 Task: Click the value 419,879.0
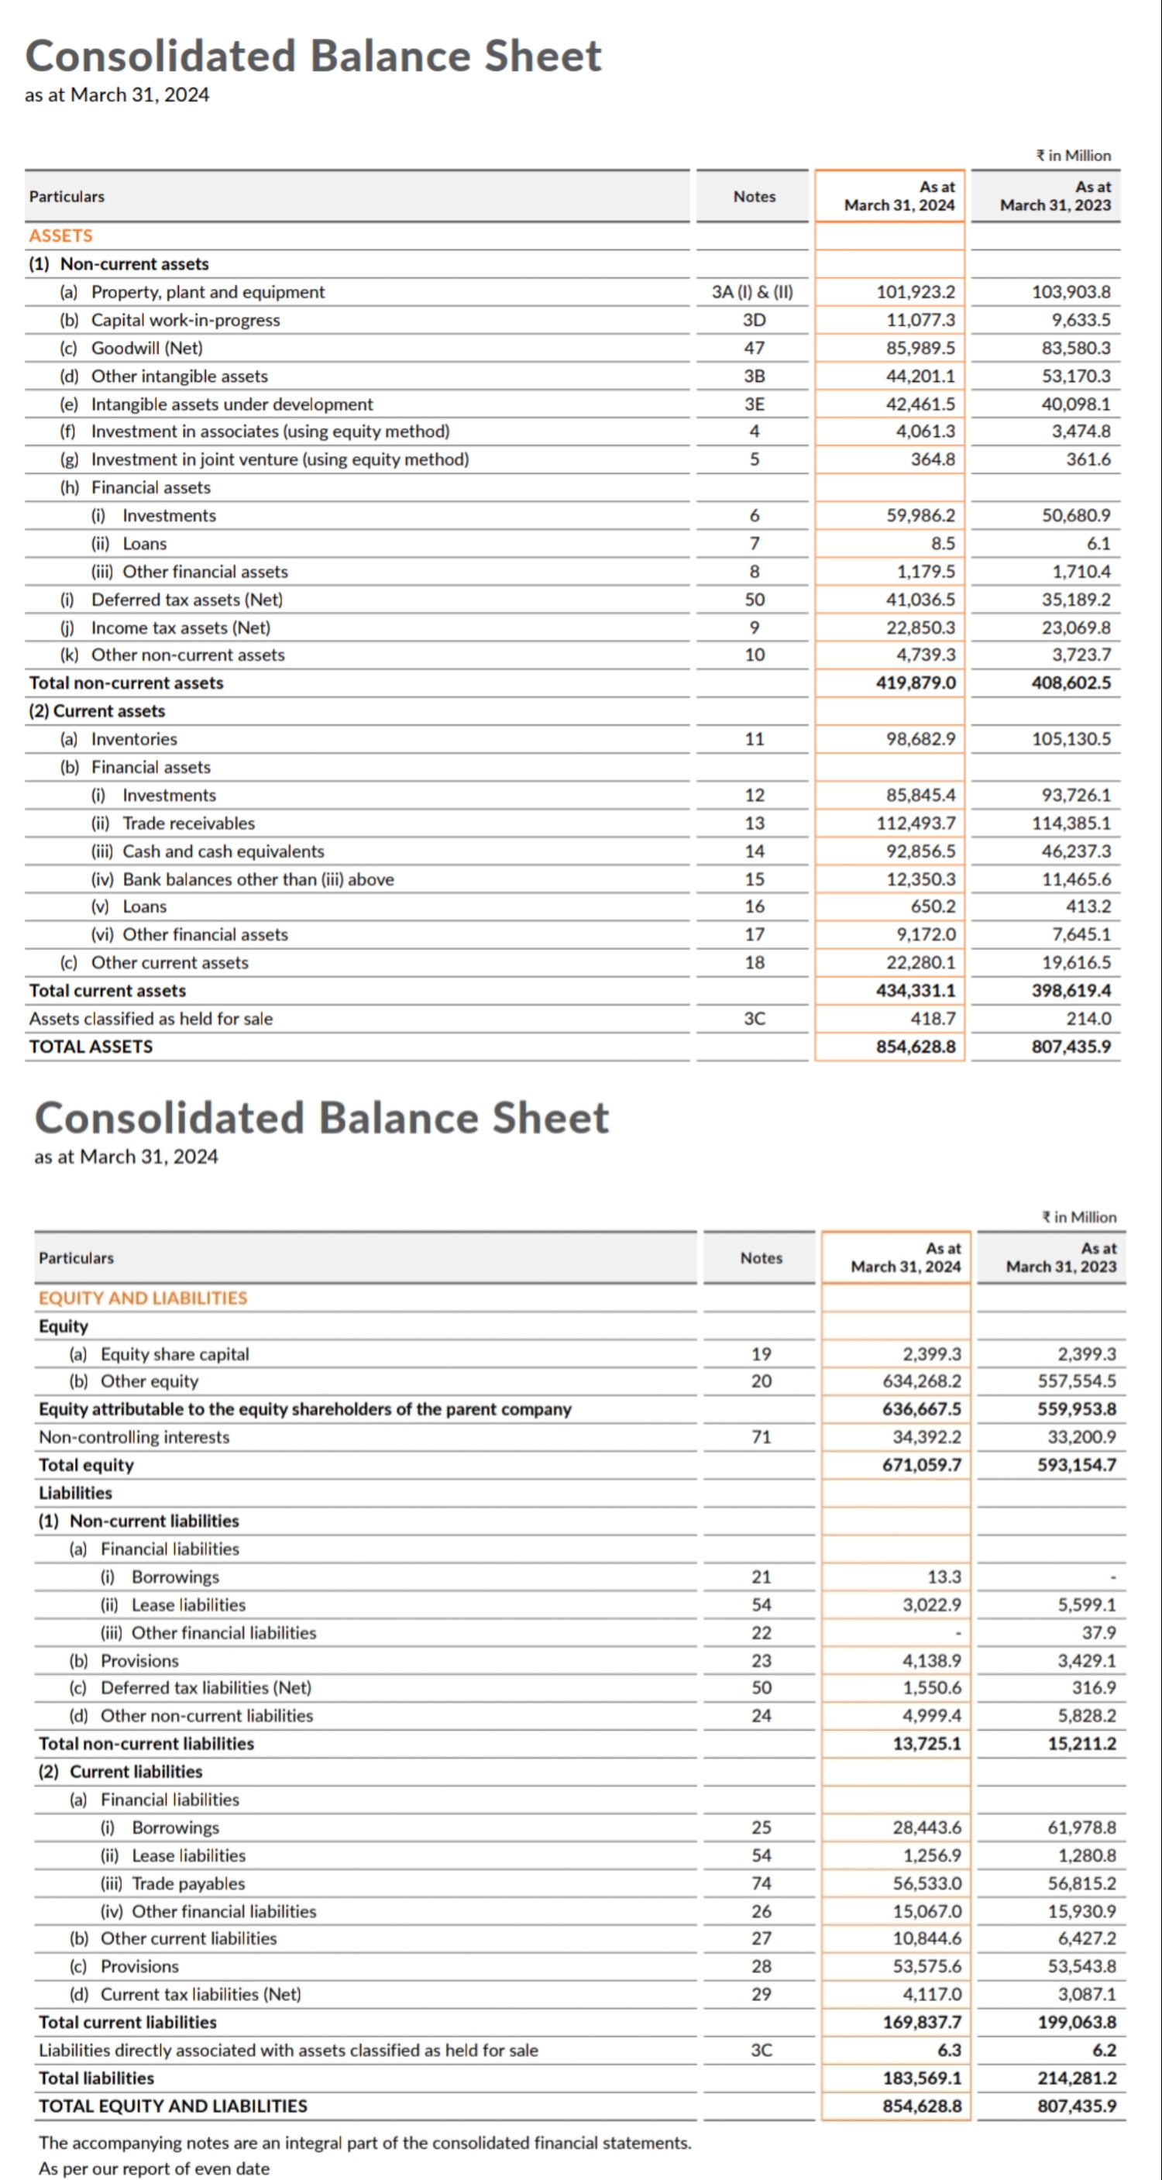(x=915, y=683)
